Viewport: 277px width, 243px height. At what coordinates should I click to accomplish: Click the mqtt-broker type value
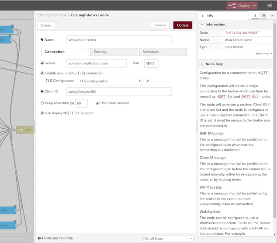click(x=234, y=47)
